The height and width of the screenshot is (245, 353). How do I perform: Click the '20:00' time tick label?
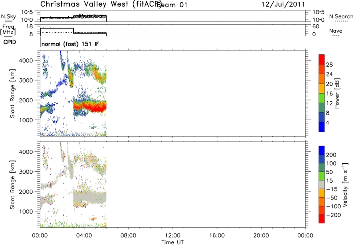coord(261,236)
